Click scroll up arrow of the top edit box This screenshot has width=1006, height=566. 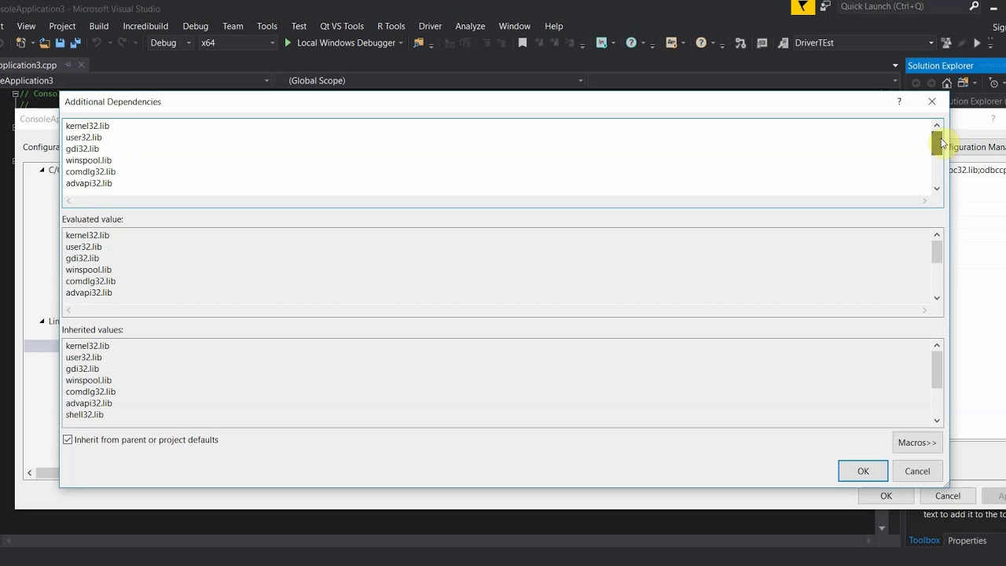click(937, 125)
